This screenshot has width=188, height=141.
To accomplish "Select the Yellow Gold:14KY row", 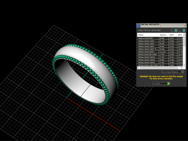I will pyautogui.click(x=160, y=43).
